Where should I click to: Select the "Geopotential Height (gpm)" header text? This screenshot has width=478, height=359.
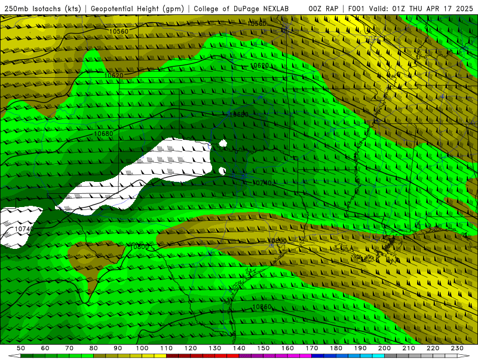coord(137,8)
